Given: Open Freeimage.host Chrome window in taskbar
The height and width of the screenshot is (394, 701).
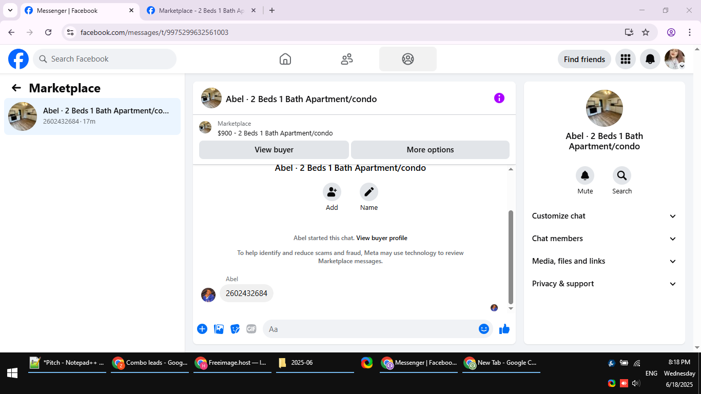Looking at the screenshot, I should click(x=232, y=363).
